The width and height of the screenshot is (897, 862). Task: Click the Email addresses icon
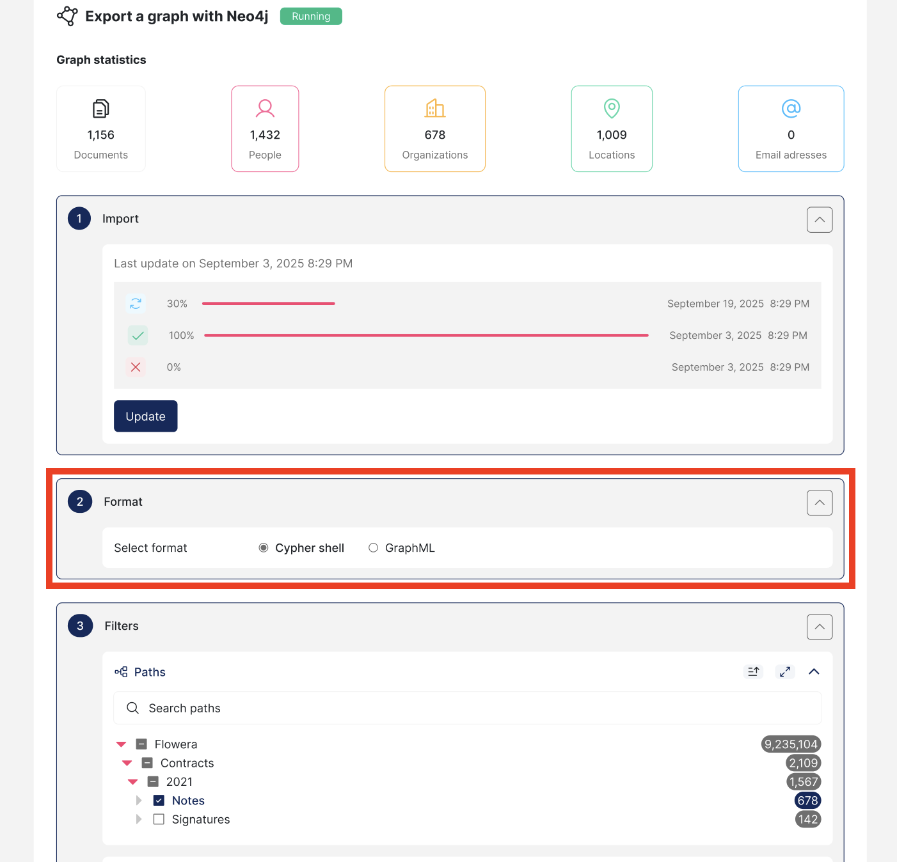[791, 109]
